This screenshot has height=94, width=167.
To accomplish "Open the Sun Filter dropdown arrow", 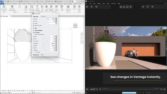I will coord(56,23).
